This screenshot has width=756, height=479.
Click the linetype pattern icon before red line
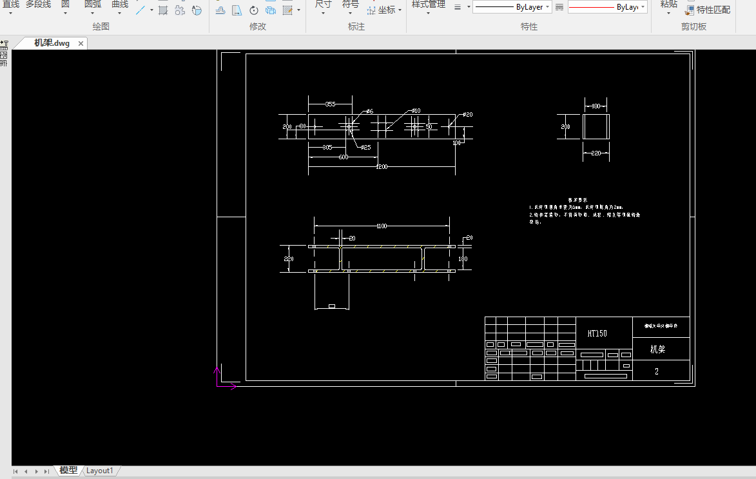(559, 7)
